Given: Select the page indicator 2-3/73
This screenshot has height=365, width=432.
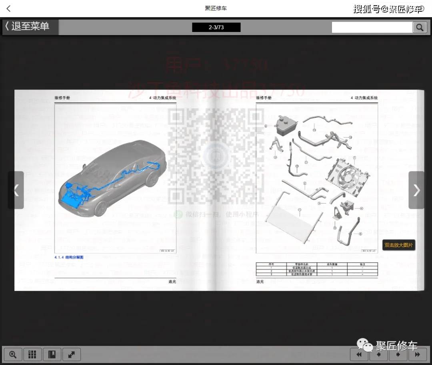Looking at the screenshot, I should point(216,27).
